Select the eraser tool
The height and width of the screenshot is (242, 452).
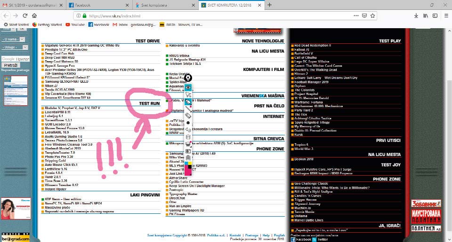pyautogui.click(x=188, y=116)
